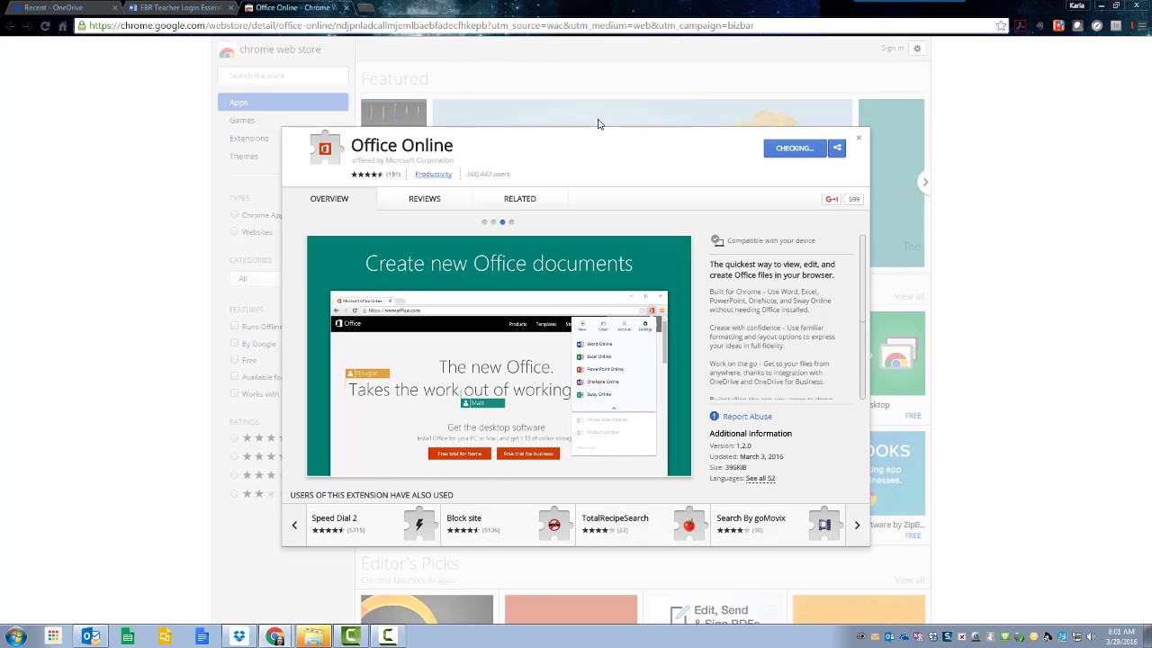
Task: Select the Chrome Apps type radio button
Action: pyautogui.click(x=235, y=215)
